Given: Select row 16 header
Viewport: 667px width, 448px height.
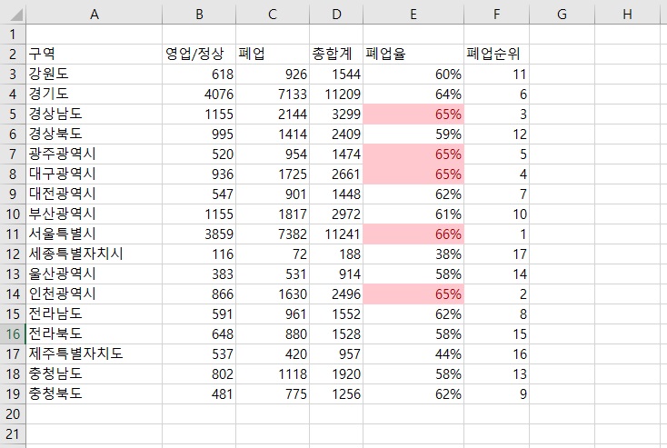Looking at the screenshot, I should tap(13, 334).
